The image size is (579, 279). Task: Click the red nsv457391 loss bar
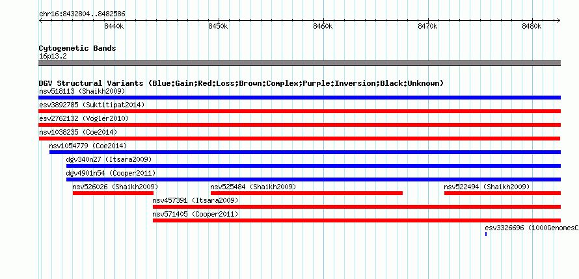357,207
